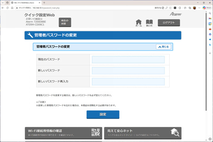Click the browser back arrow
This screenshot has width=213, height=142.
point(3,8)
